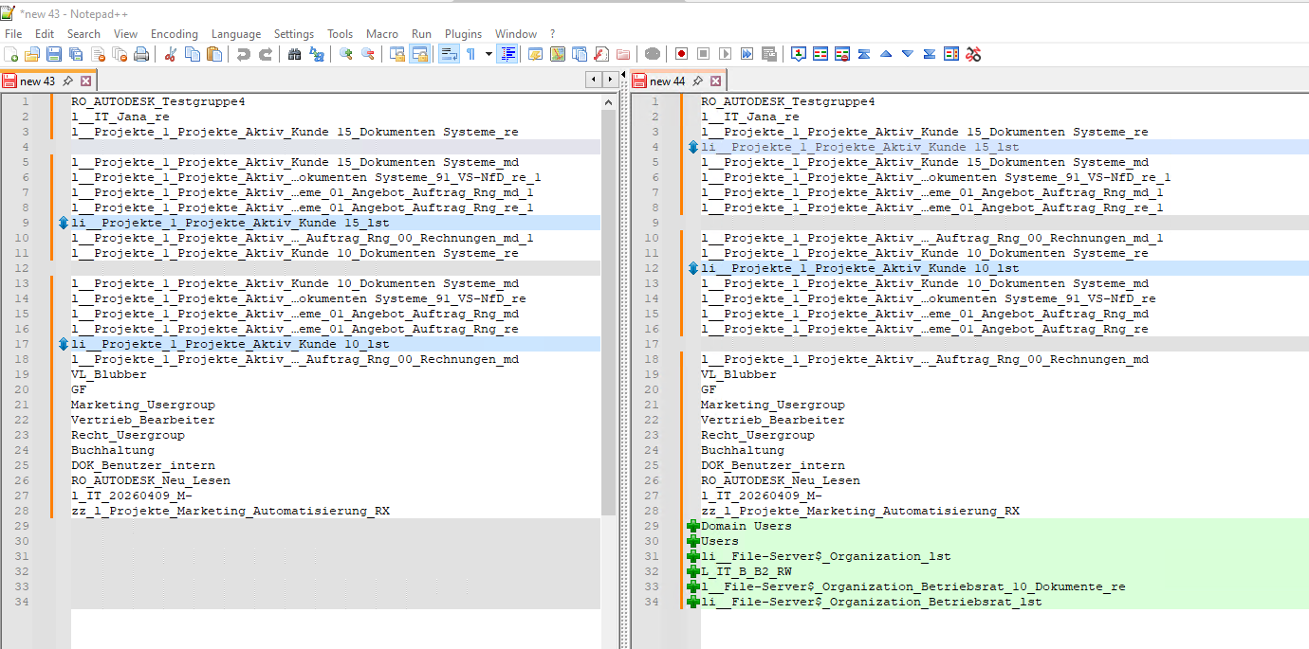Image resolution: width=1309 pixels, height=649 pixels.
Task: Click the Open file toolbar icon
Action: 32,54
